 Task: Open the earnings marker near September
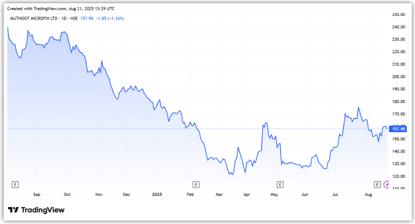[15, 184]
